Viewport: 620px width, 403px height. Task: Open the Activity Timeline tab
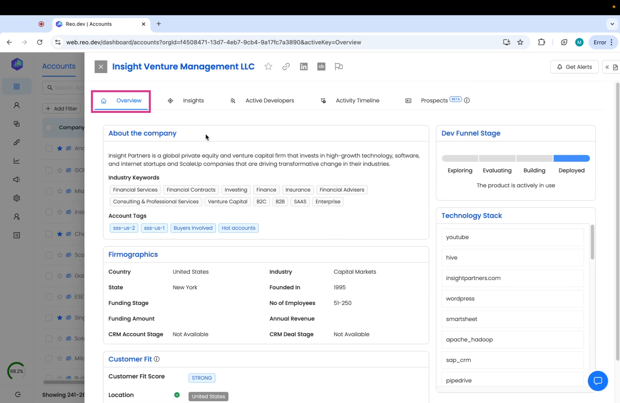point(357,101)
